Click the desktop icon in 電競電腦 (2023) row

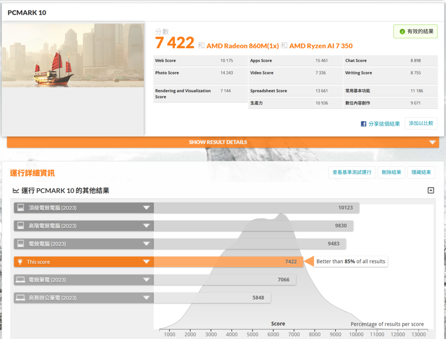20,244
